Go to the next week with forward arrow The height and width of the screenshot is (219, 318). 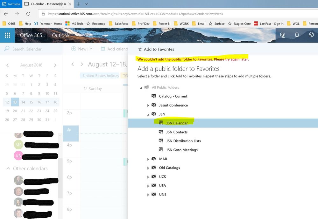coord(82,64)
